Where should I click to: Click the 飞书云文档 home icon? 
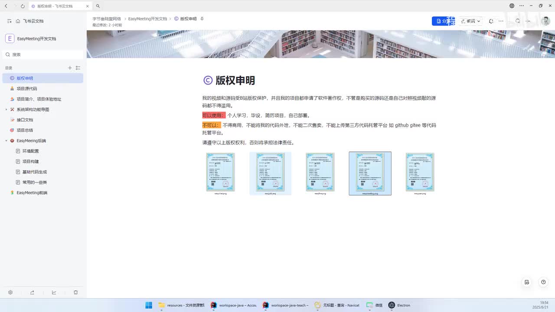click(x=18, y=21)
